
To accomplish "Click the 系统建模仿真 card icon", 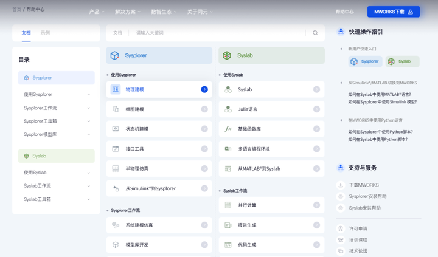I will tap(116, 225).
